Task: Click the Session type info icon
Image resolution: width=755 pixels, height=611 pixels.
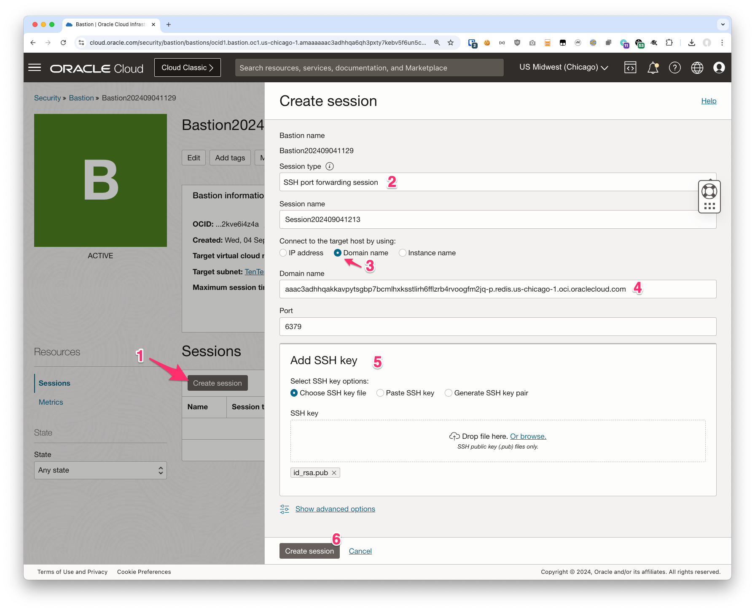Action: click(330, 166)
